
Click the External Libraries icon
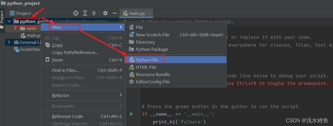[x=16, y=42]
